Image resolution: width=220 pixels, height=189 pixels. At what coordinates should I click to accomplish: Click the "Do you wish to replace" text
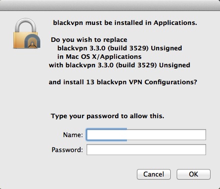click(x=89, y=40)
